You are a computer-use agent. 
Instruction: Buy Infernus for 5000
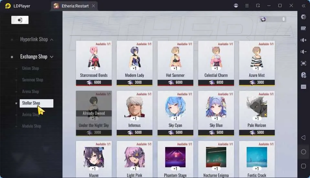click(x=134, y=132)
